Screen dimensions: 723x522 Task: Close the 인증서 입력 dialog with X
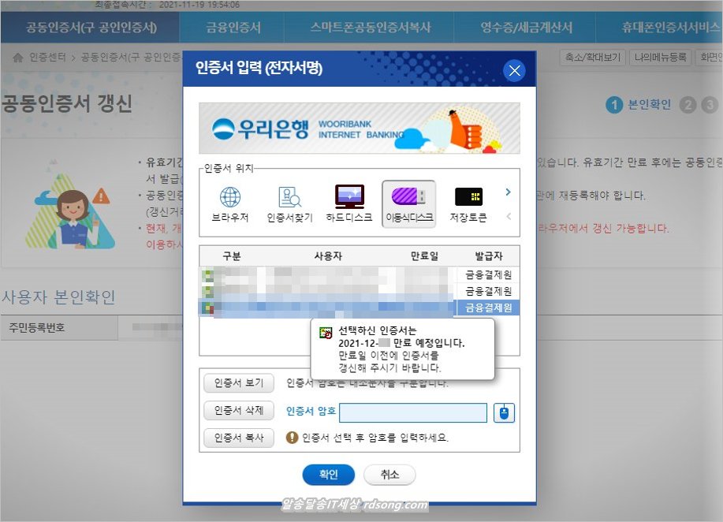click(x=514, y=71)
